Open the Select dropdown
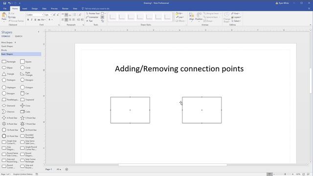 (x=236, y=21)
